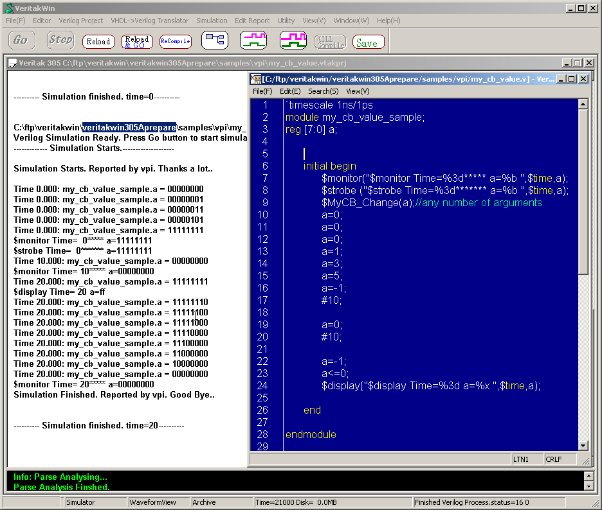Click the WaveformView status bar pane
602x510 pixels.
coord(158,502)
